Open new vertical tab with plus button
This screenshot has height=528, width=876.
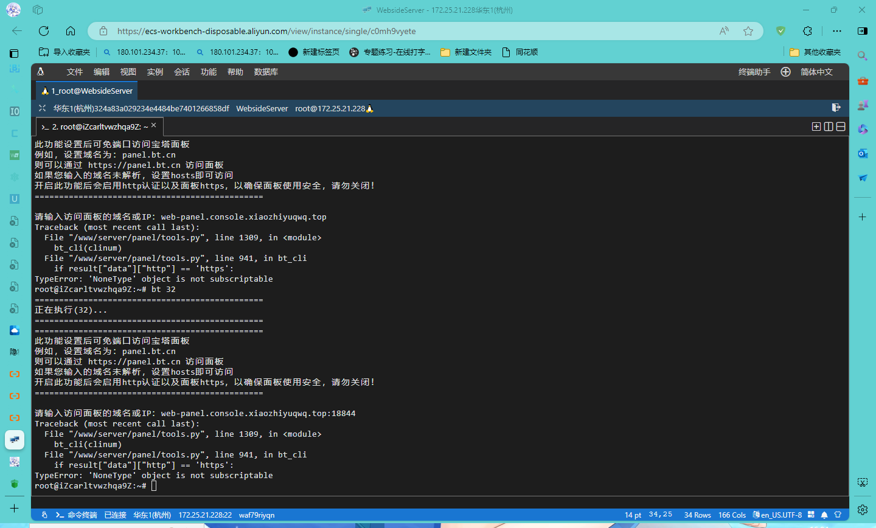click(15, 508)
